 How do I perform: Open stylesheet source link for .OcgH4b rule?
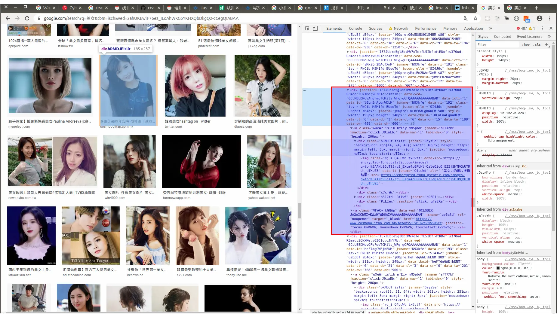(528, 172)
